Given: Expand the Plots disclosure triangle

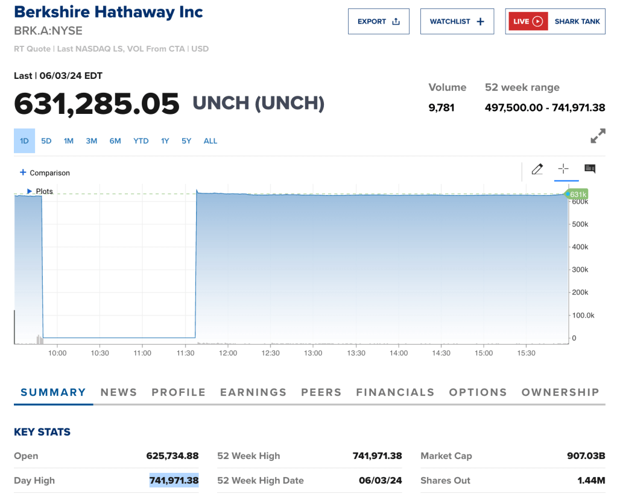Looking at the screenshot, I should click(30, 192).
